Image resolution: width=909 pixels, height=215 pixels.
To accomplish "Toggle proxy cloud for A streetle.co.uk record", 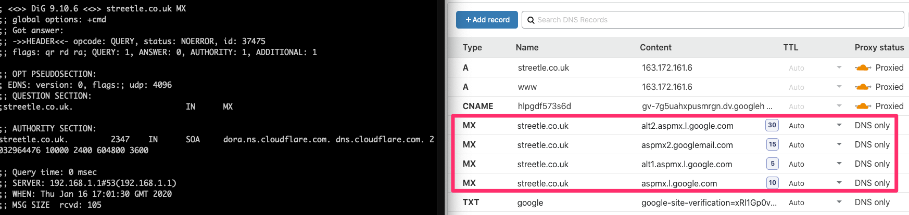I will tap(863, 68).
